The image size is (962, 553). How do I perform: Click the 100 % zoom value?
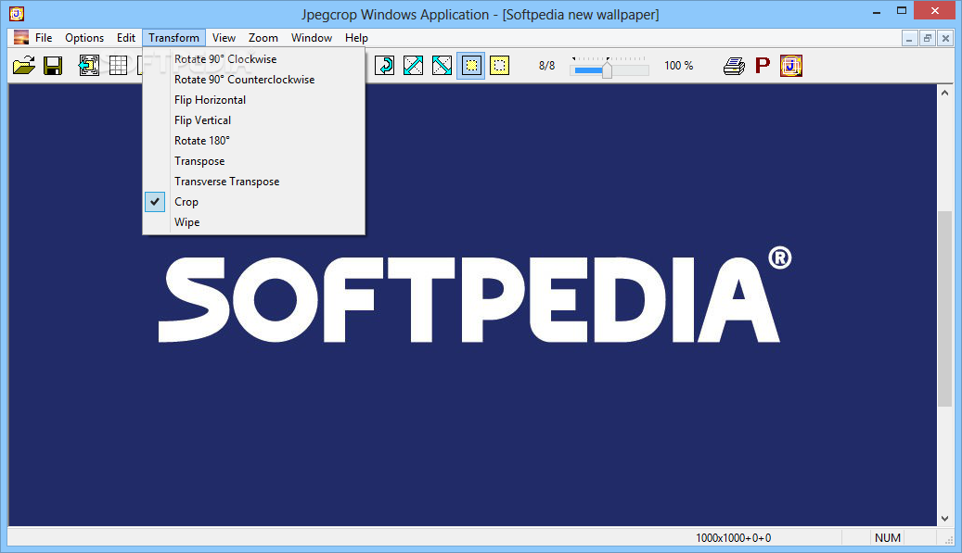pos(678,66)
